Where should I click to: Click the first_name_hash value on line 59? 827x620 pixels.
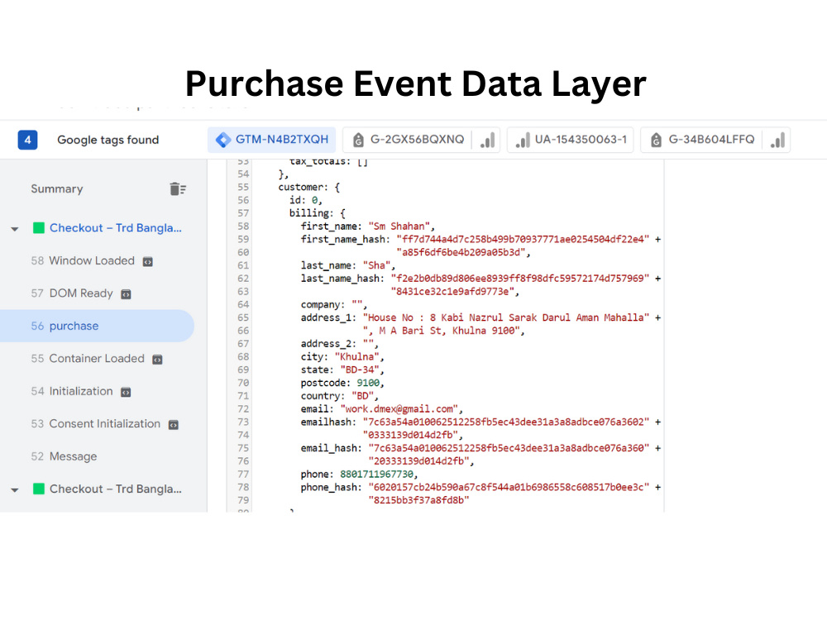(523, 240)
